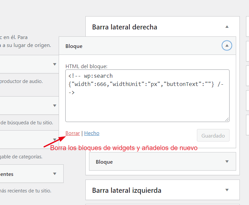Screen dimensions: 249x205
Task: Click the Barra lateral derecha heading
Action: click(125, 27)
